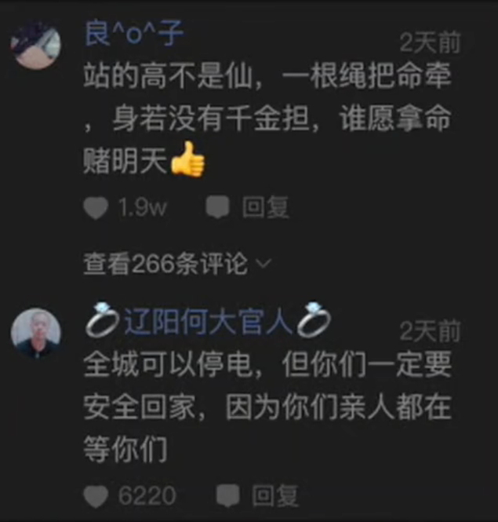This screenshot has width=498, height=522.
Task: Open username 良^o^子 profile link
Action: pos(134,33)
